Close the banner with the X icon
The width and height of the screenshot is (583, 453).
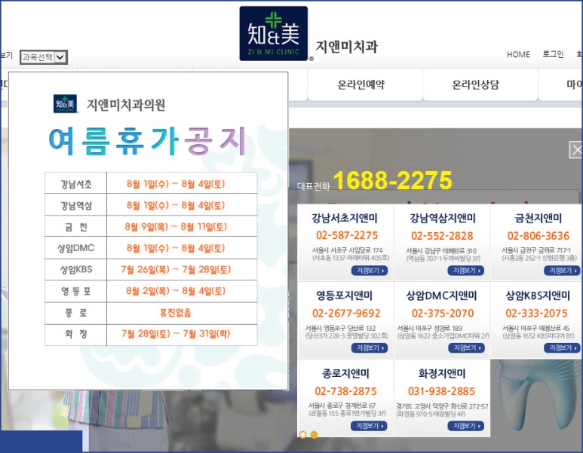click(x=576, y=150)
